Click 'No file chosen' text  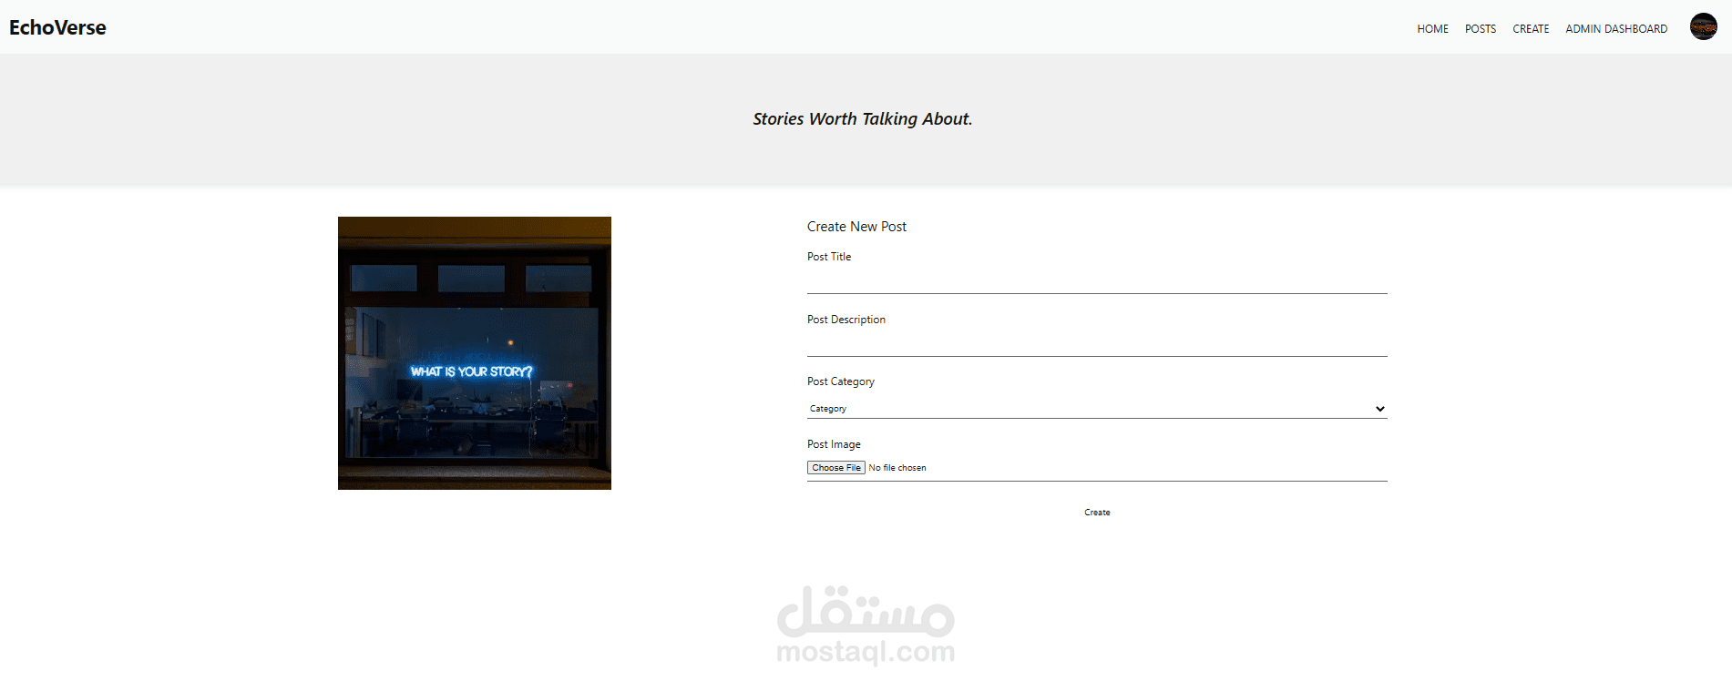[x=897, y=468]
